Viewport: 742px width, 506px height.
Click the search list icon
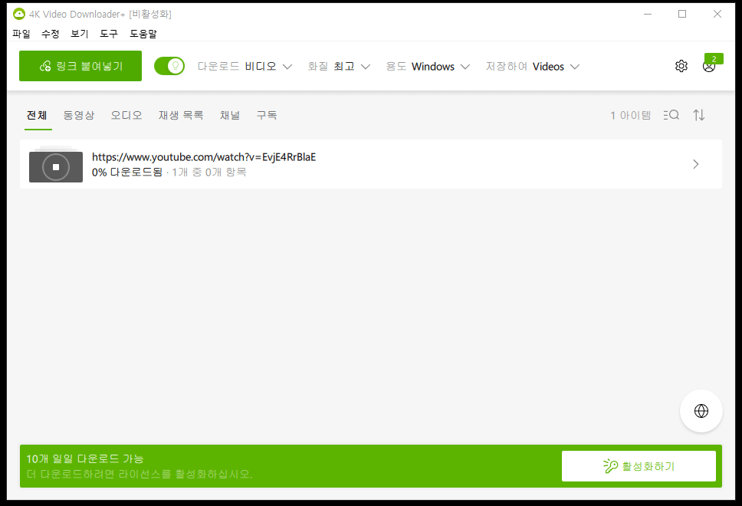click(x=671, y=115)
